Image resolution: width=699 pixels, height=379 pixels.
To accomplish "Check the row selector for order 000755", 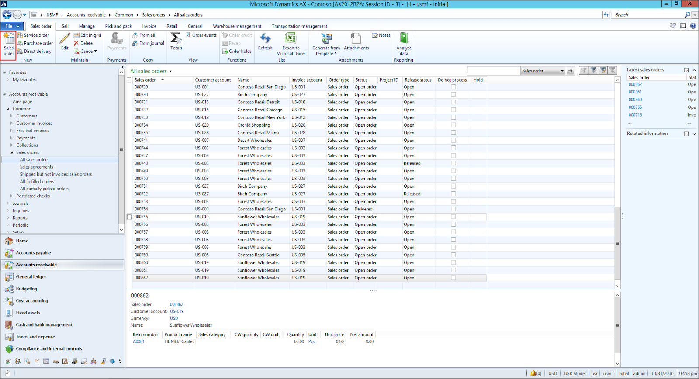I will coord(129,217).
